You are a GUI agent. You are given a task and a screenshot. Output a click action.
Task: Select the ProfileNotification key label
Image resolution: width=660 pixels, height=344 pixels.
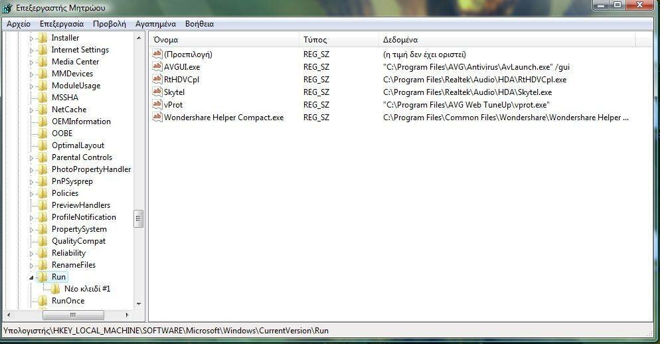click(x=84, y=217)
